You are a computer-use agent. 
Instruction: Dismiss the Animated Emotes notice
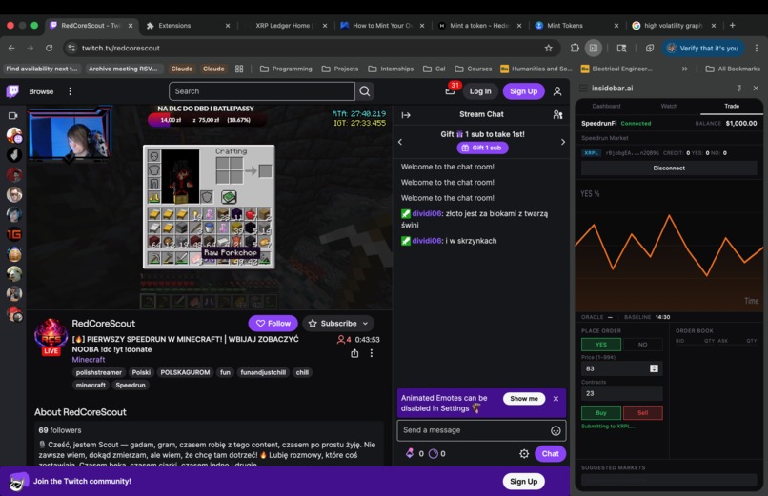point(556,399)
